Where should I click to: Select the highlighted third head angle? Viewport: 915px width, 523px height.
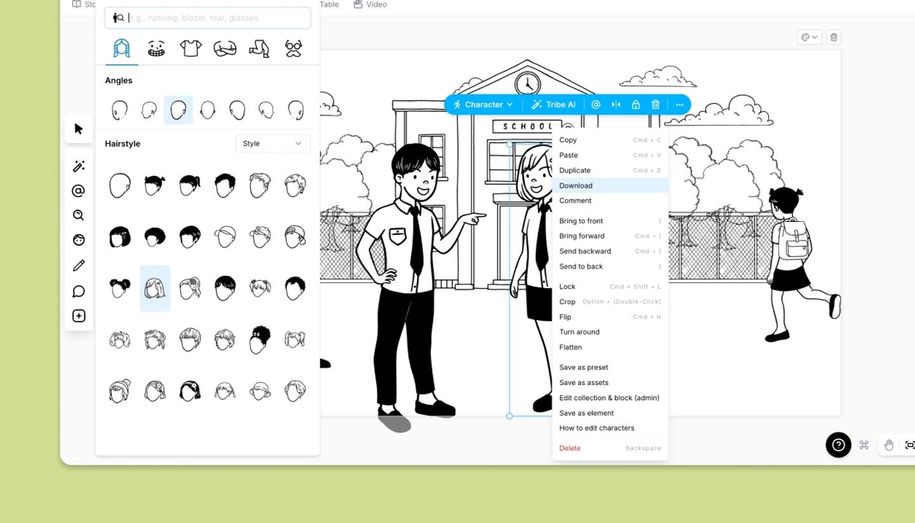coord(179,110)
